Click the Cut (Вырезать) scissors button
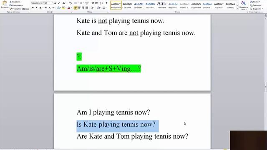The image size is (267, 150). pyautogui.click(x=15, y=2)
